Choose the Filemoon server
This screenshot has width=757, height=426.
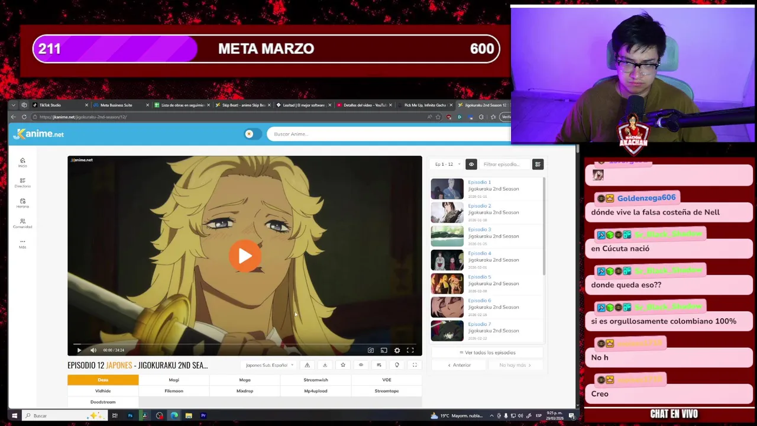(x=174, y=391)
